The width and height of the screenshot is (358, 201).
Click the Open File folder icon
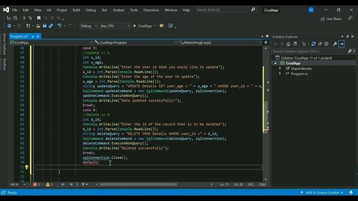[x=38, y=26]
